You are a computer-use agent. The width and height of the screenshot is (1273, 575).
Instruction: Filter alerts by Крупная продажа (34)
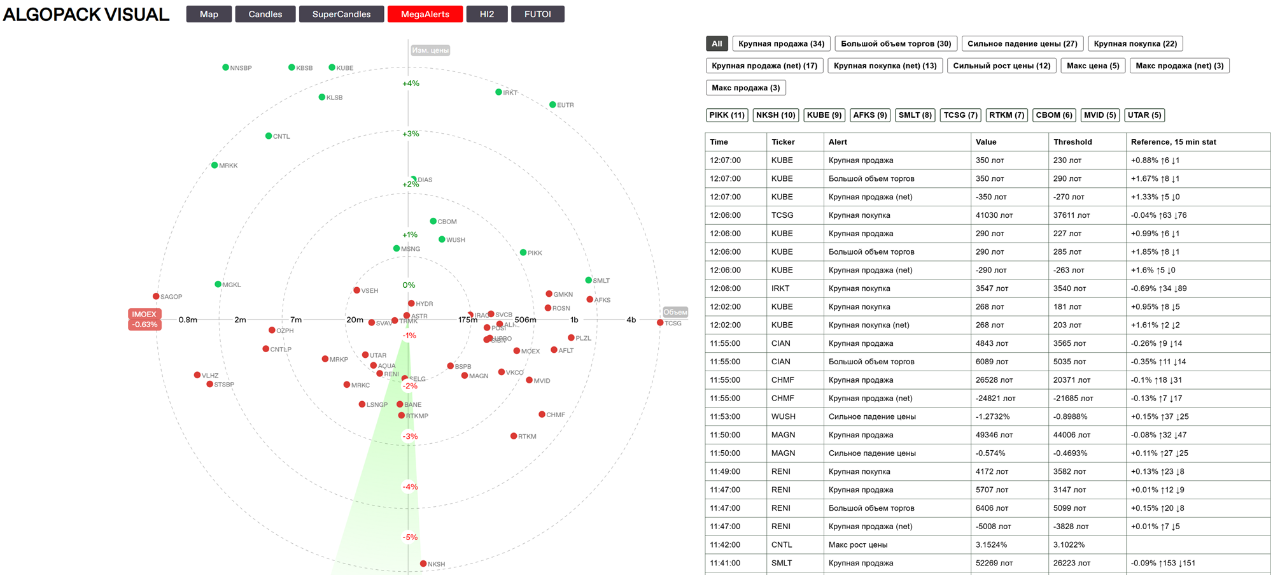pyautogui.click(x=781, y=43)
